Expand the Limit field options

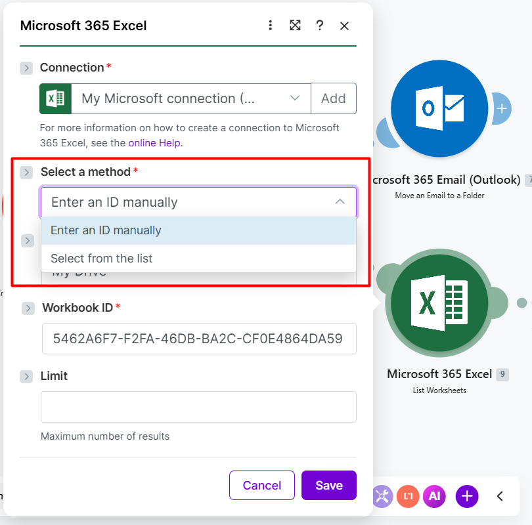point(26,377)
